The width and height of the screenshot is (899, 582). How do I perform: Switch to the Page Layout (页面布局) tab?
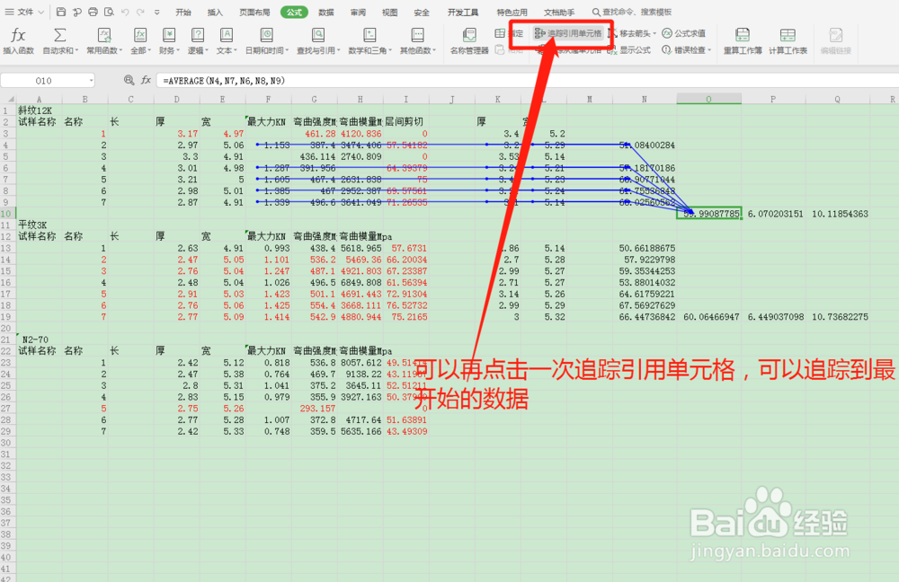pyautogui.click(x=254, y=12)
